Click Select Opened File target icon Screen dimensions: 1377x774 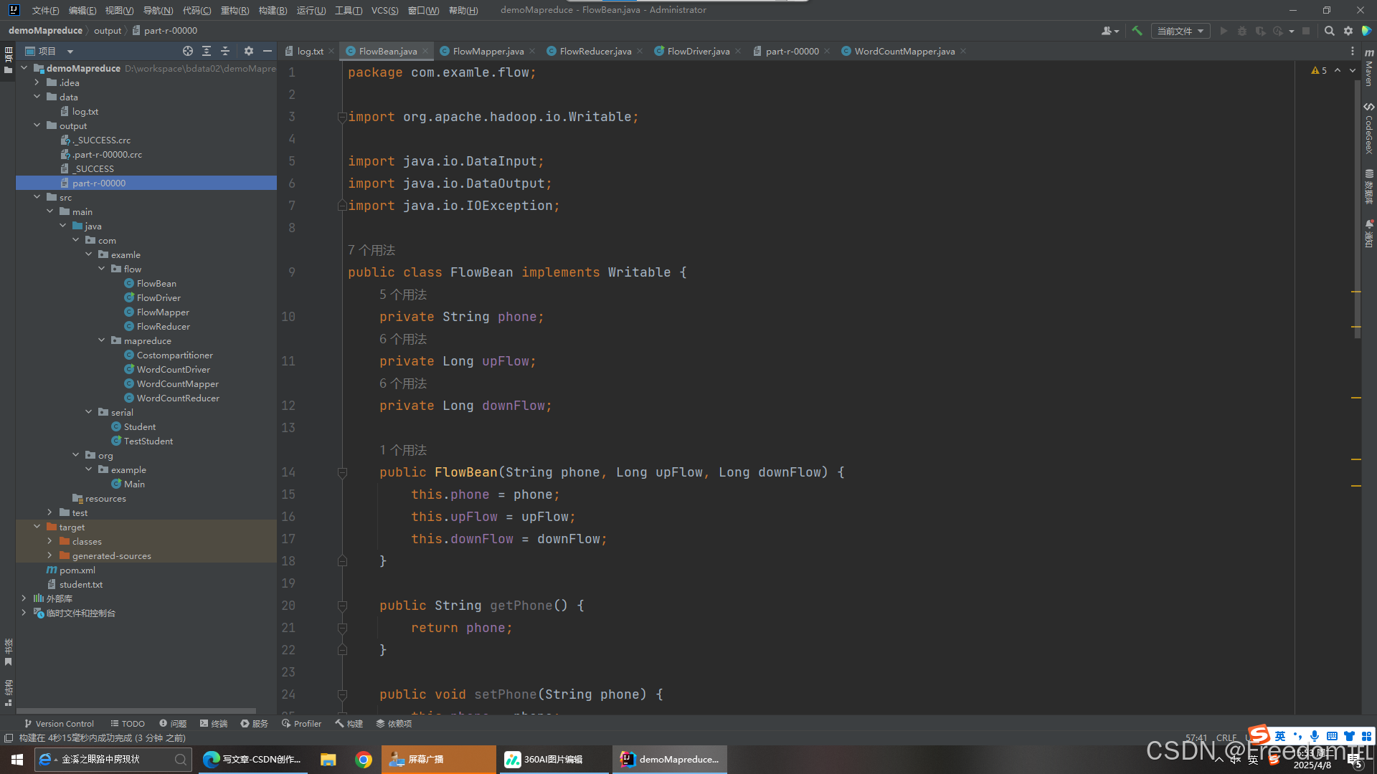(187, 51)
